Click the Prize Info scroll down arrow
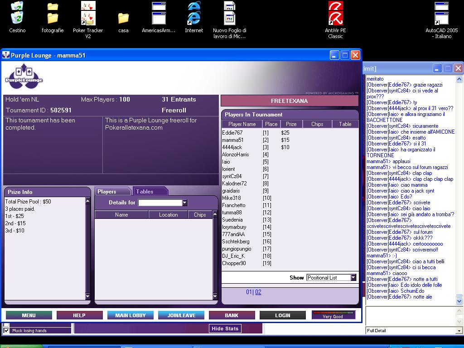Image resolution: width=464 pixels, height=348 pixels. pos(87,296)
